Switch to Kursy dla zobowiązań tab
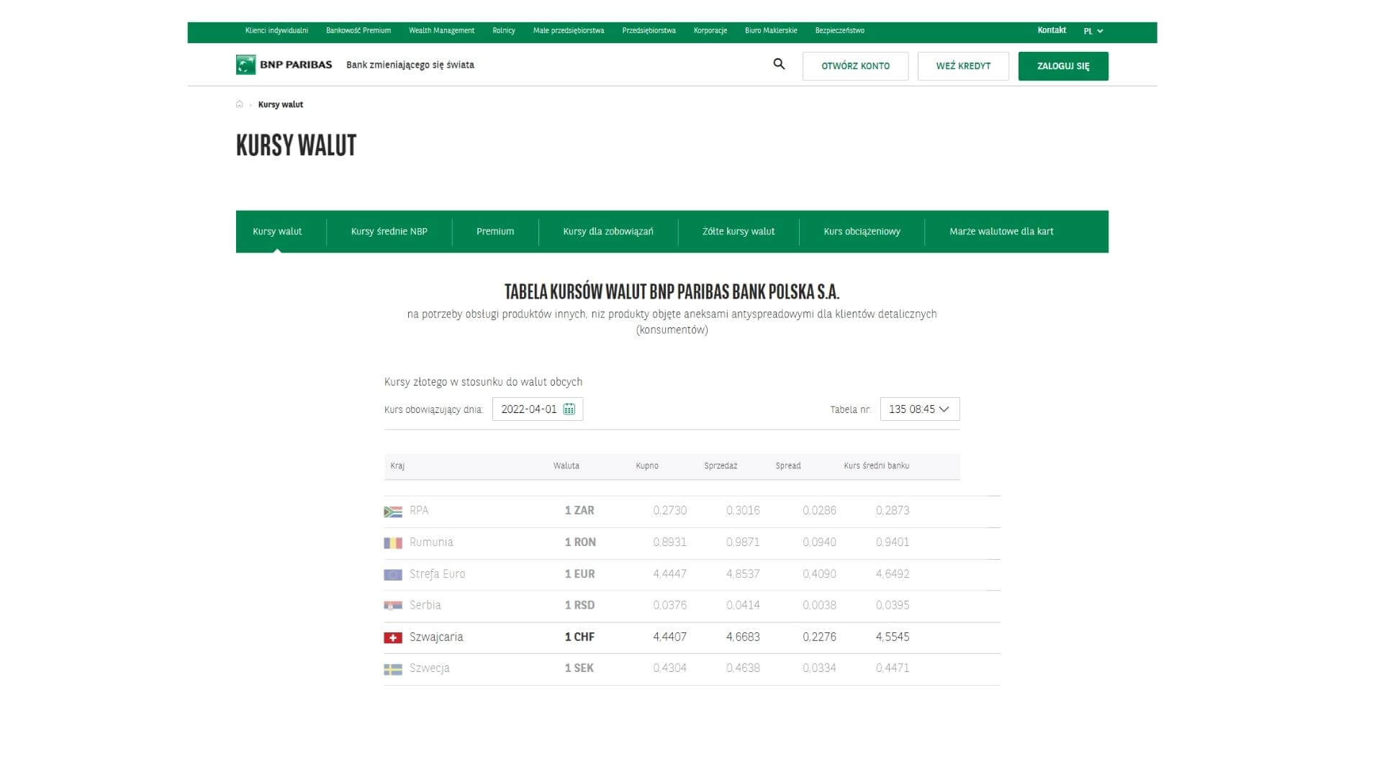 click(x=608, y=231)
